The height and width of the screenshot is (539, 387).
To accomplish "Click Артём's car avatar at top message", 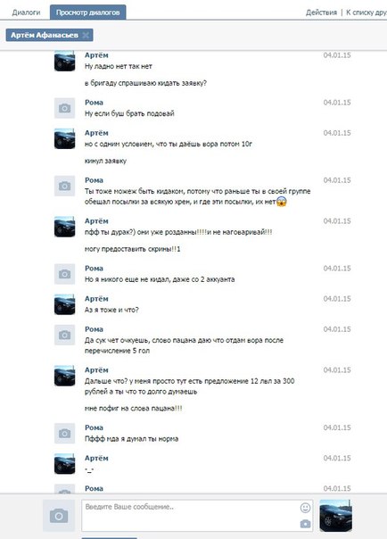I will [x=64, y=62].
